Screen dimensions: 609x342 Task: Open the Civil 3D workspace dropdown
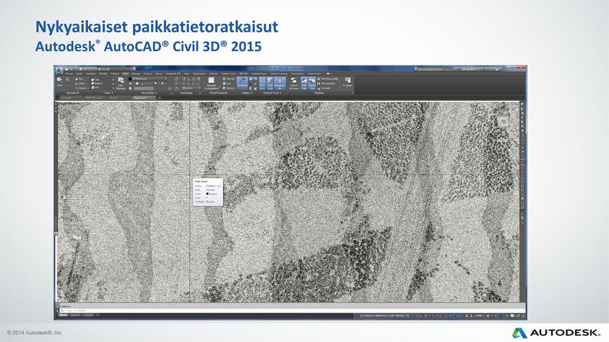pos(117,69)
